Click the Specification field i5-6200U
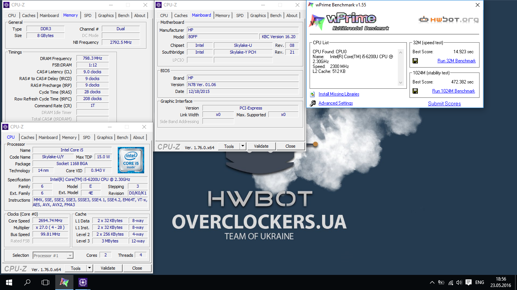The height and width of the screenshot is (290, 517). (x=90, y=180)
